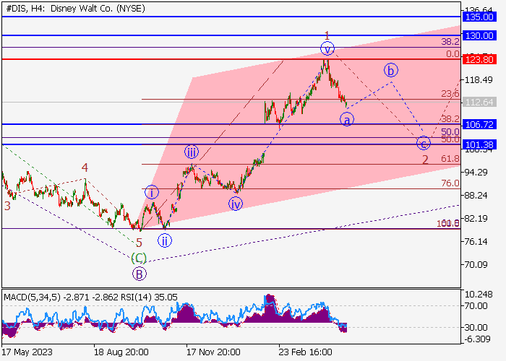Click the 38.2 Fibonacci label near the 106.72 level
The width and height of the screenshot is (506, 361).
[450, 118]
